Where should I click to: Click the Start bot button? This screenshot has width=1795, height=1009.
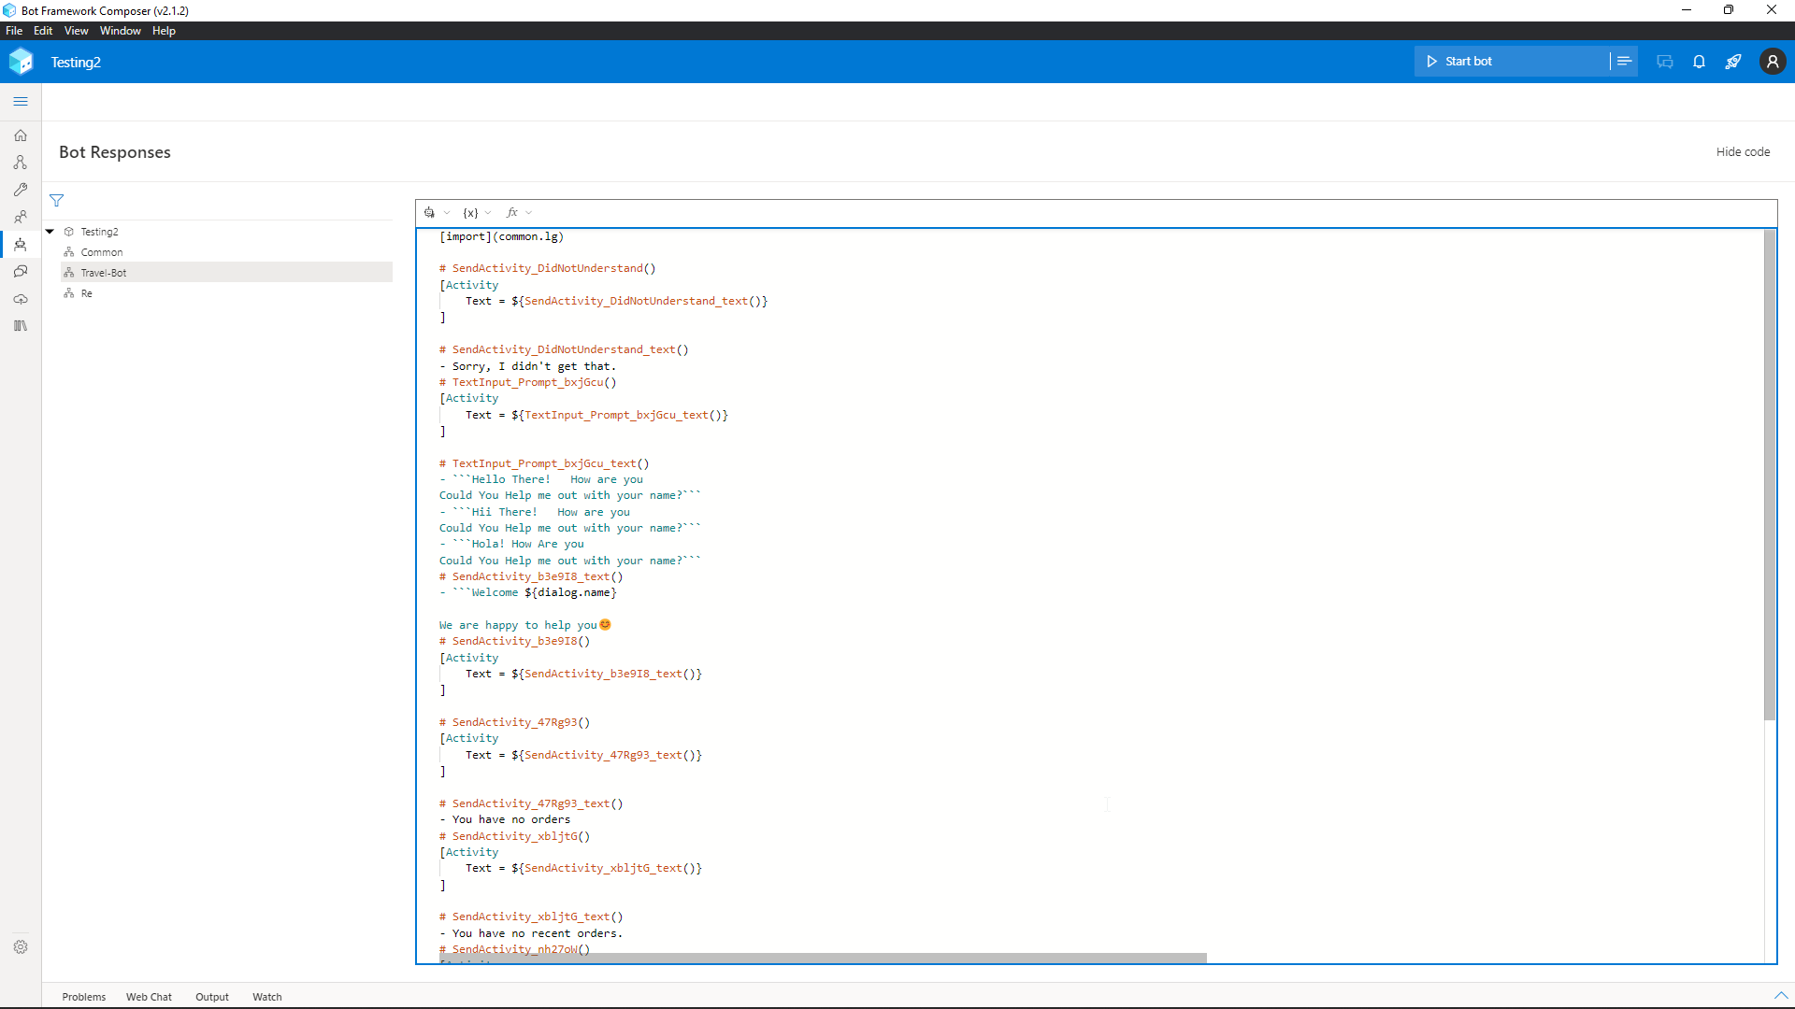[1512, 62]
